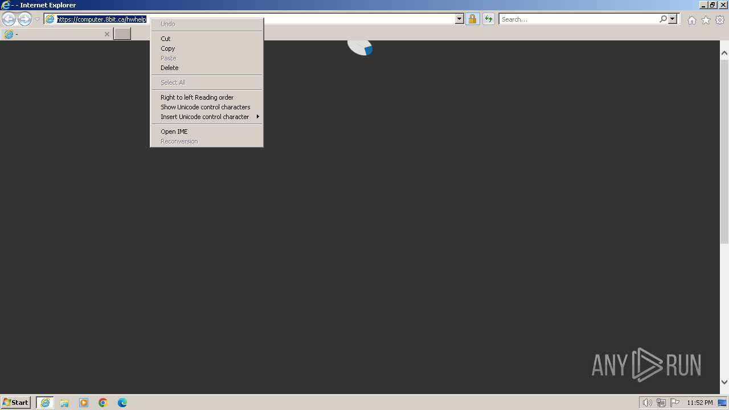Choose Open IME from the context menu
Viewport: 729px width, 410px height.
click(x=207, y=132)
